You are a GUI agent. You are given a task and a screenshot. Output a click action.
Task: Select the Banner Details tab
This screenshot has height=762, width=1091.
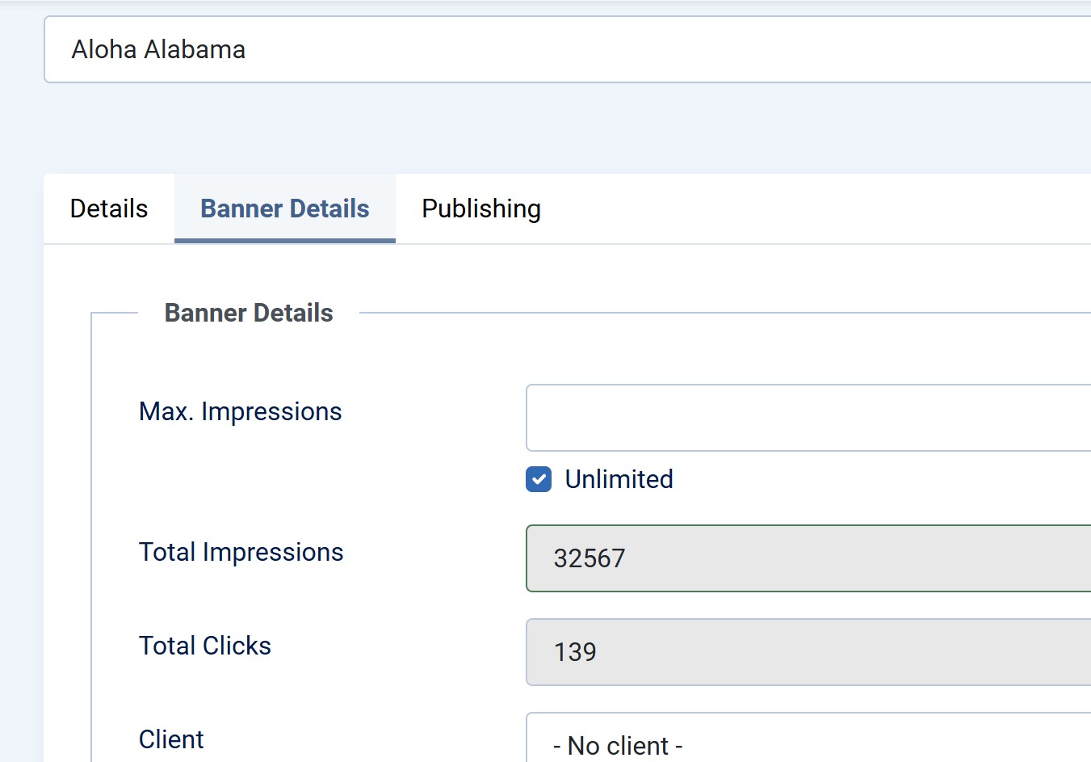point(285,208)
